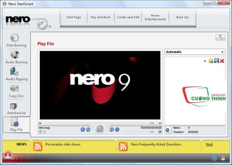Image resolution: width=232 pixels, height=165 pixels.
Task: Launch Audio Ripping from the sidebar
Action: click(x=16, y=74)
